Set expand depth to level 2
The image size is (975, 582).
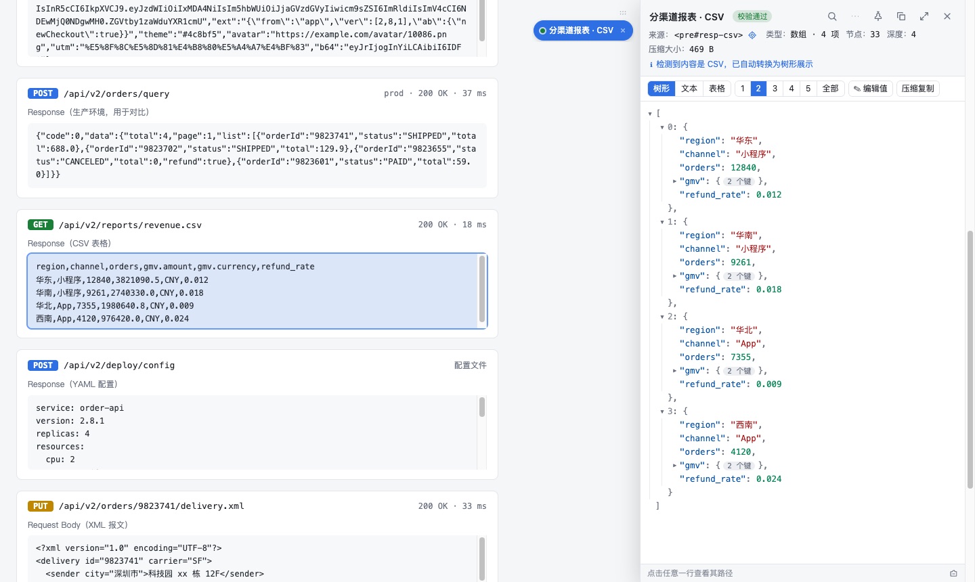[758, 89]
